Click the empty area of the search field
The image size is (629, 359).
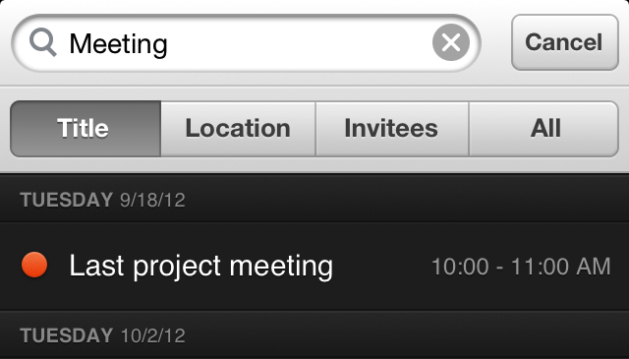(x=299, y=43)
